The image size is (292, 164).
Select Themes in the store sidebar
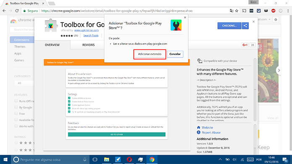[x=20, y=47]
